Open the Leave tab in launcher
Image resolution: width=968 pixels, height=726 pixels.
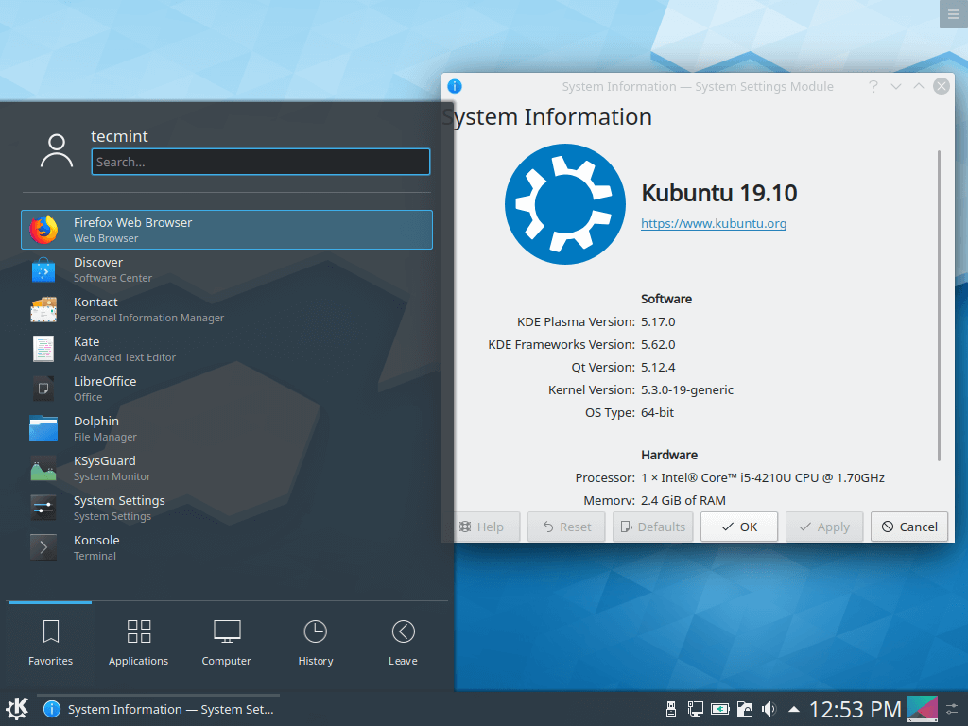[x=403, y=643]
